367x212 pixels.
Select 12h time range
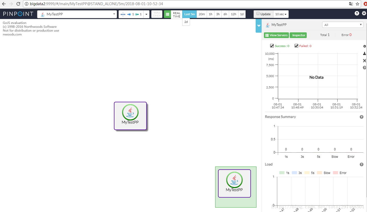(233, 14)
